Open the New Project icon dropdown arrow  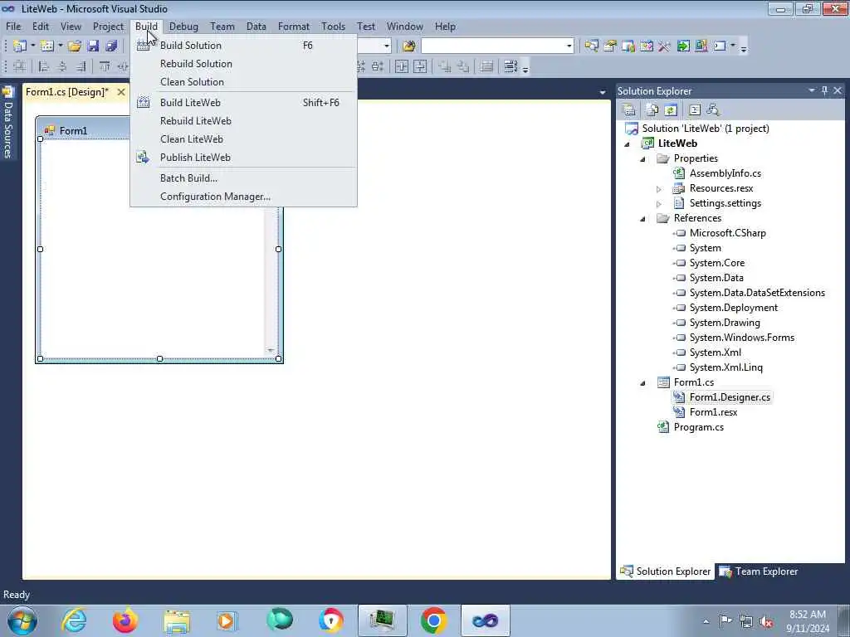[x=32, y=46]
